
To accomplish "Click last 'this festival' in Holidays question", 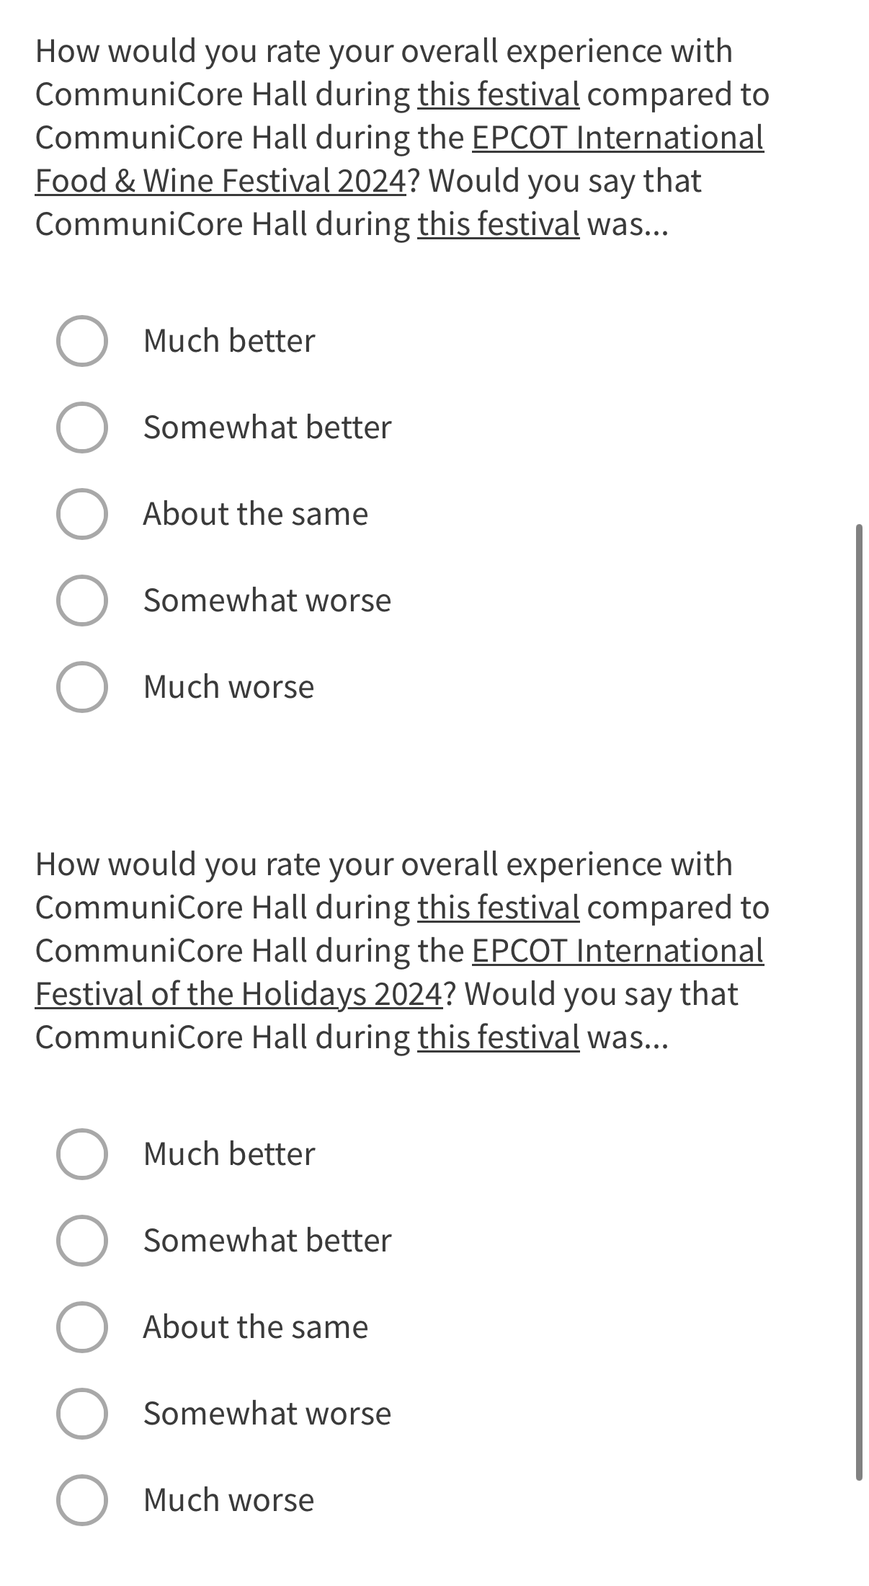I will [x=498, y=1037].
